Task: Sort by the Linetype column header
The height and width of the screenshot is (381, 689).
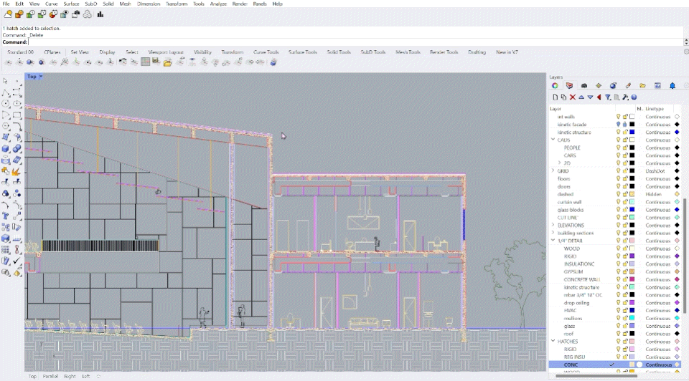Action: pyautogui.click(x=655, y=109)
